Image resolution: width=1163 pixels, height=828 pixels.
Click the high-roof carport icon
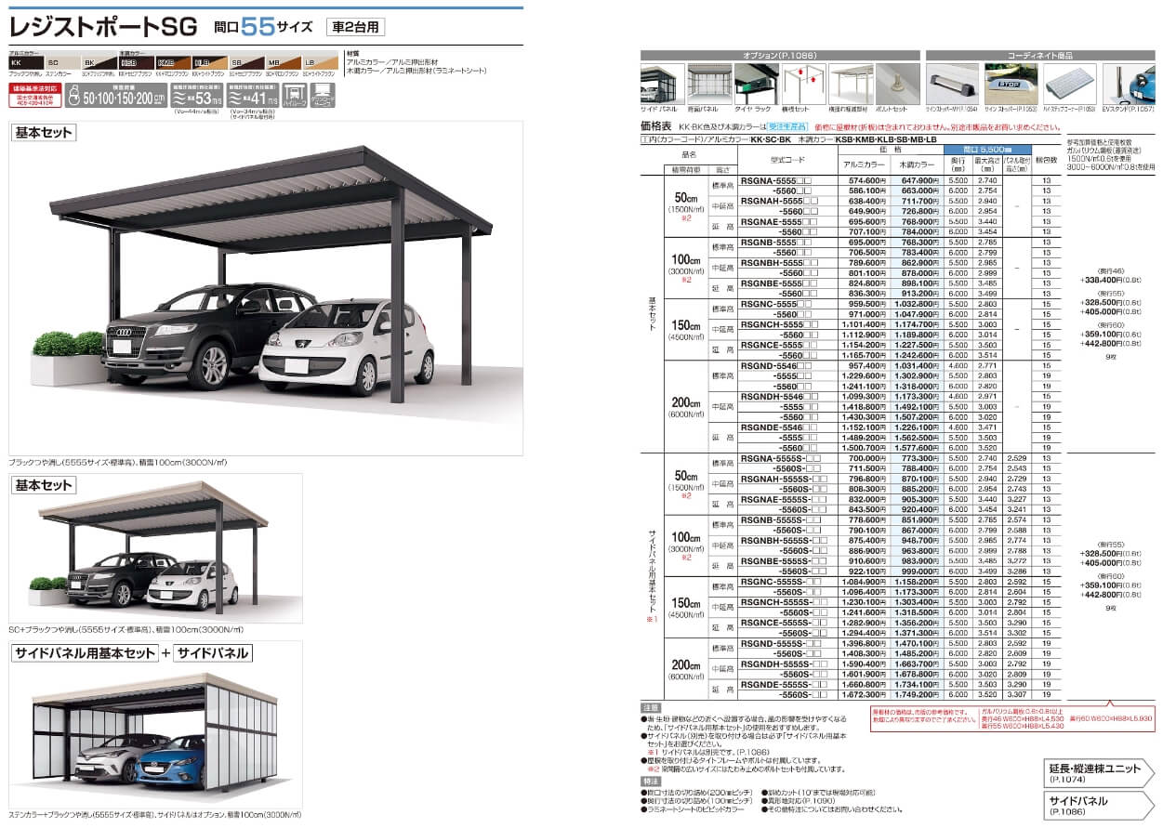tap(296, 94)
